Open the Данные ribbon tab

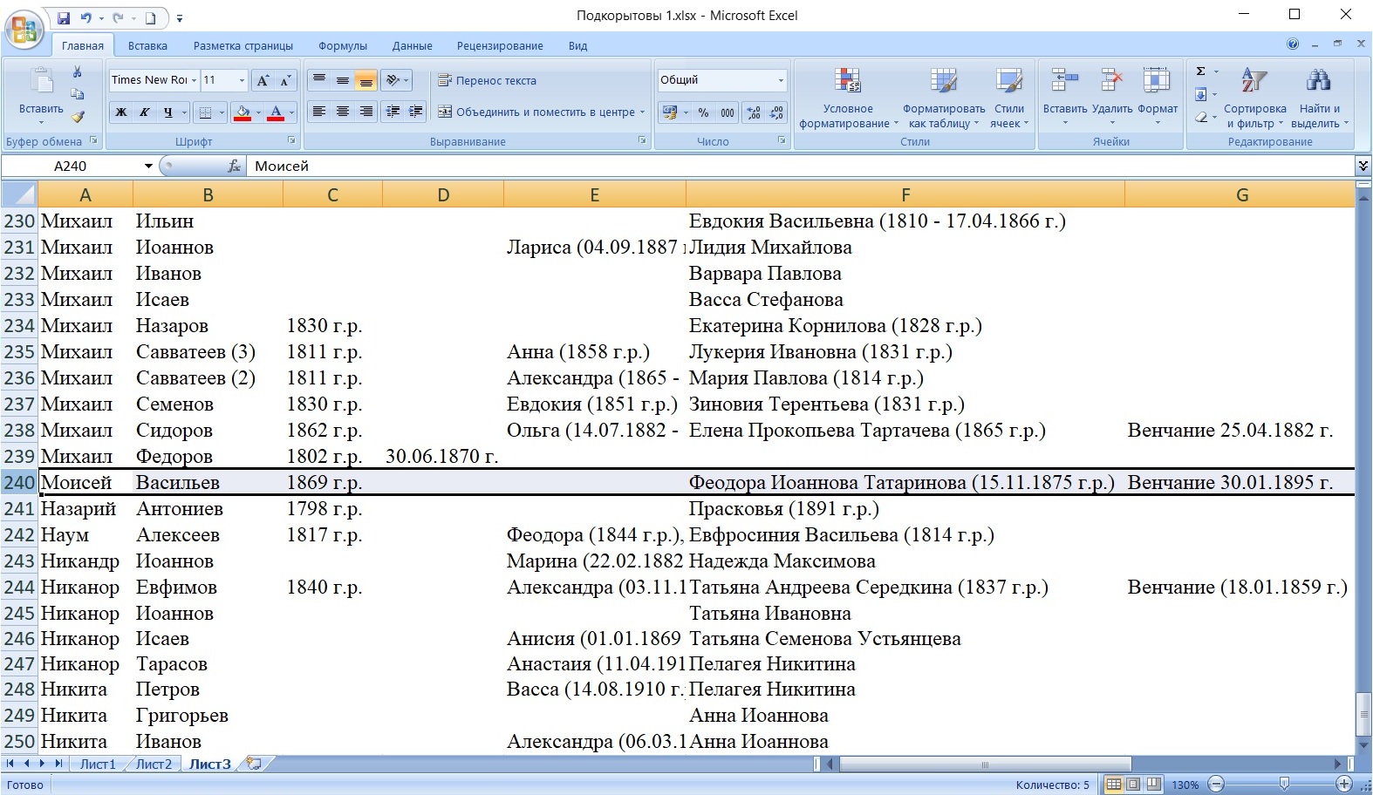click(413, 45)
